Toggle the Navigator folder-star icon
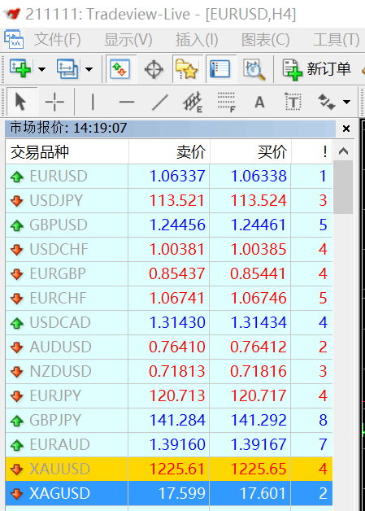Screen dimensions: 365x511 pyautogui.click(x=187, y=69)
